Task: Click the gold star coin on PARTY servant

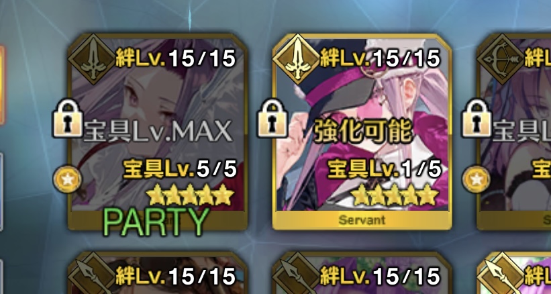Action: coord(68,179)
